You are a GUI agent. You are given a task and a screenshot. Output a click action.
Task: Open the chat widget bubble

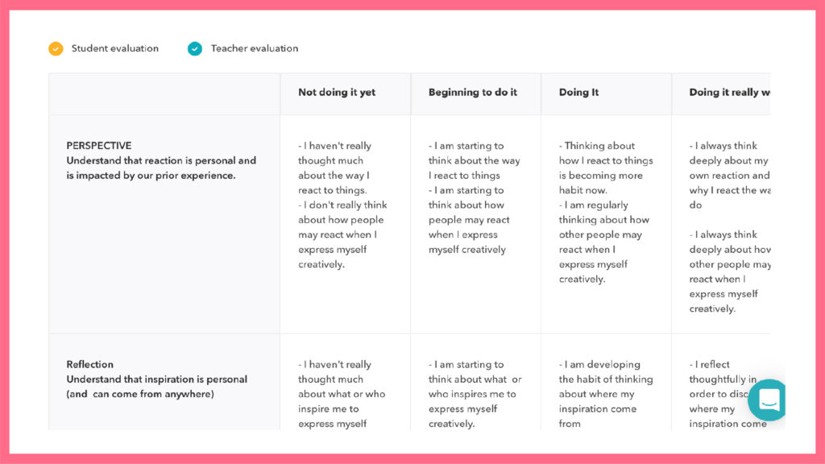(766, 400)
